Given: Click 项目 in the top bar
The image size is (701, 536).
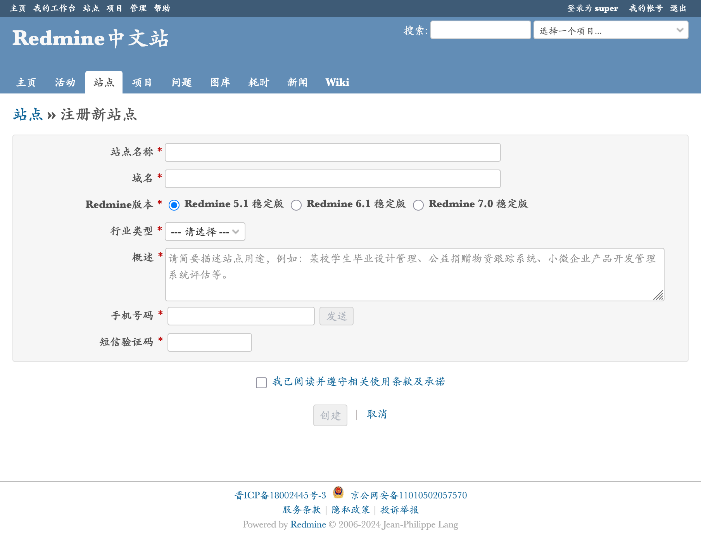Looking at the screenshot, I should tap(114, 8).
